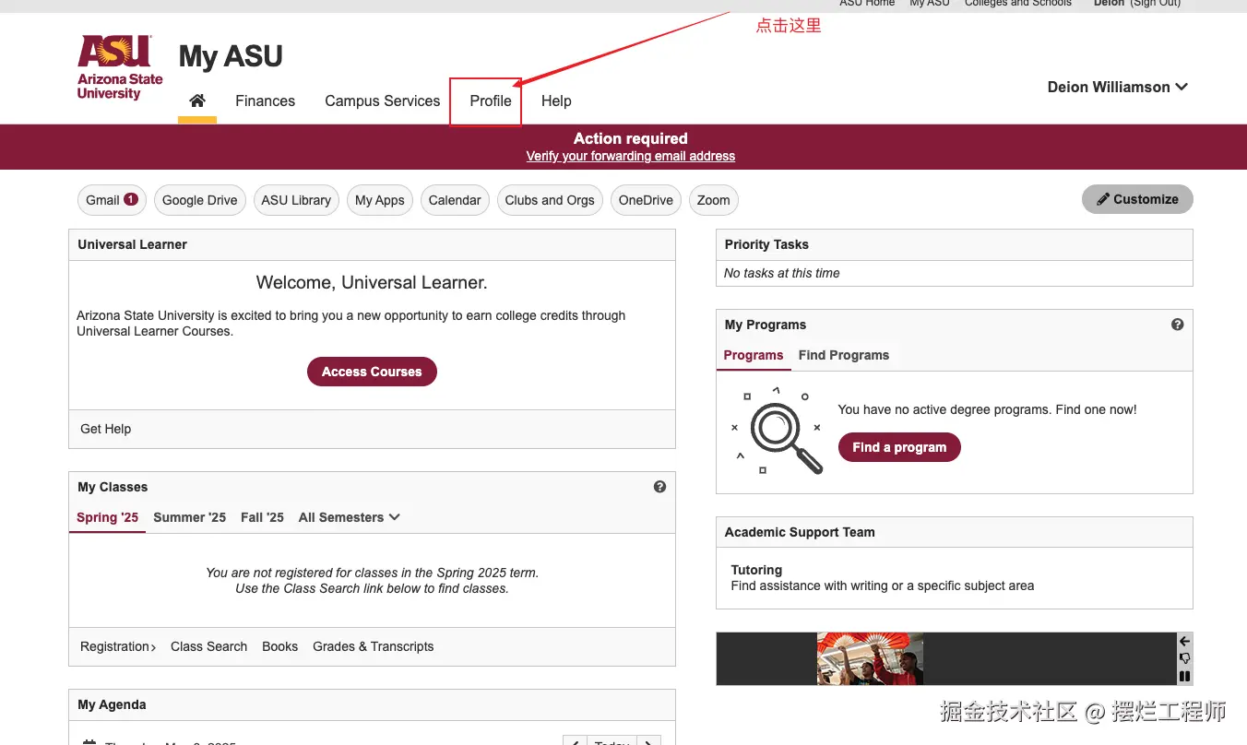This screenshot has width=1247, height=745.
Task: Open My Classes help question-mark icon
Action: tap(659, 487)
